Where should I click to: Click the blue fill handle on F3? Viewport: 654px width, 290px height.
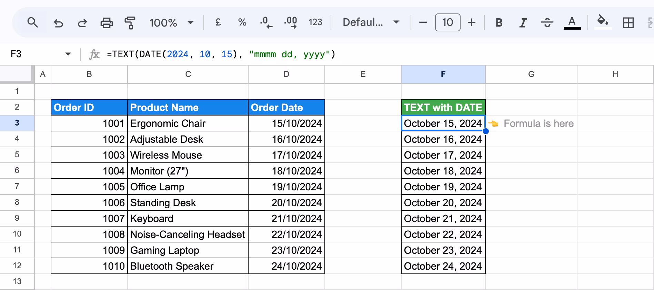(485, 131)
